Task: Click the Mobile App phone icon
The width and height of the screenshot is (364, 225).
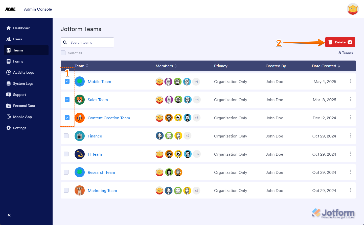Action: pos(9,117)
